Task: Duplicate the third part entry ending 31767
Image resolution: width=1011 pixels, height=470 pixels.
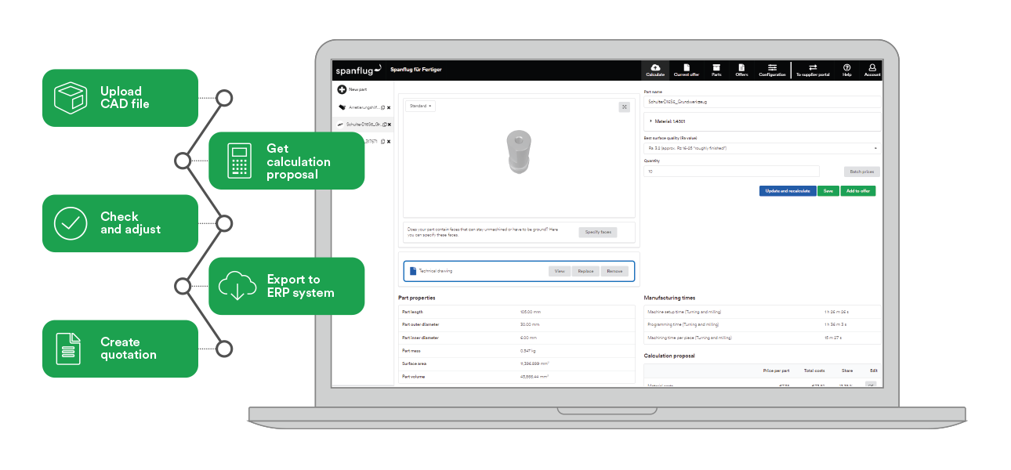Action: click(381, 142)
